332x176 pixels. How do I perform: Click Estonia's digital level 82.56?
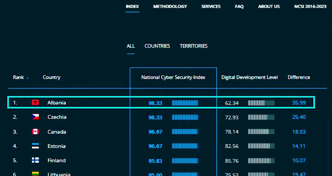[x=232, y=146]
